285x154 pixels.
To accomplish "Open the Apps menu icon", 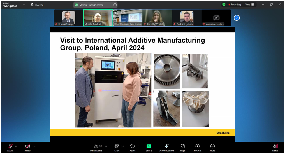I will pyautogui.click(x=183, y=146).
